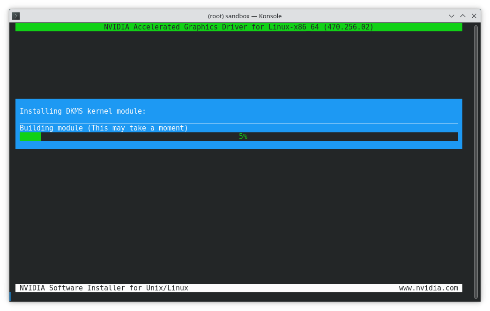The width and height of the screenshot is (490, 311).
Task: Click blue dialog padding below the progress bar
Action: [239, 145]
